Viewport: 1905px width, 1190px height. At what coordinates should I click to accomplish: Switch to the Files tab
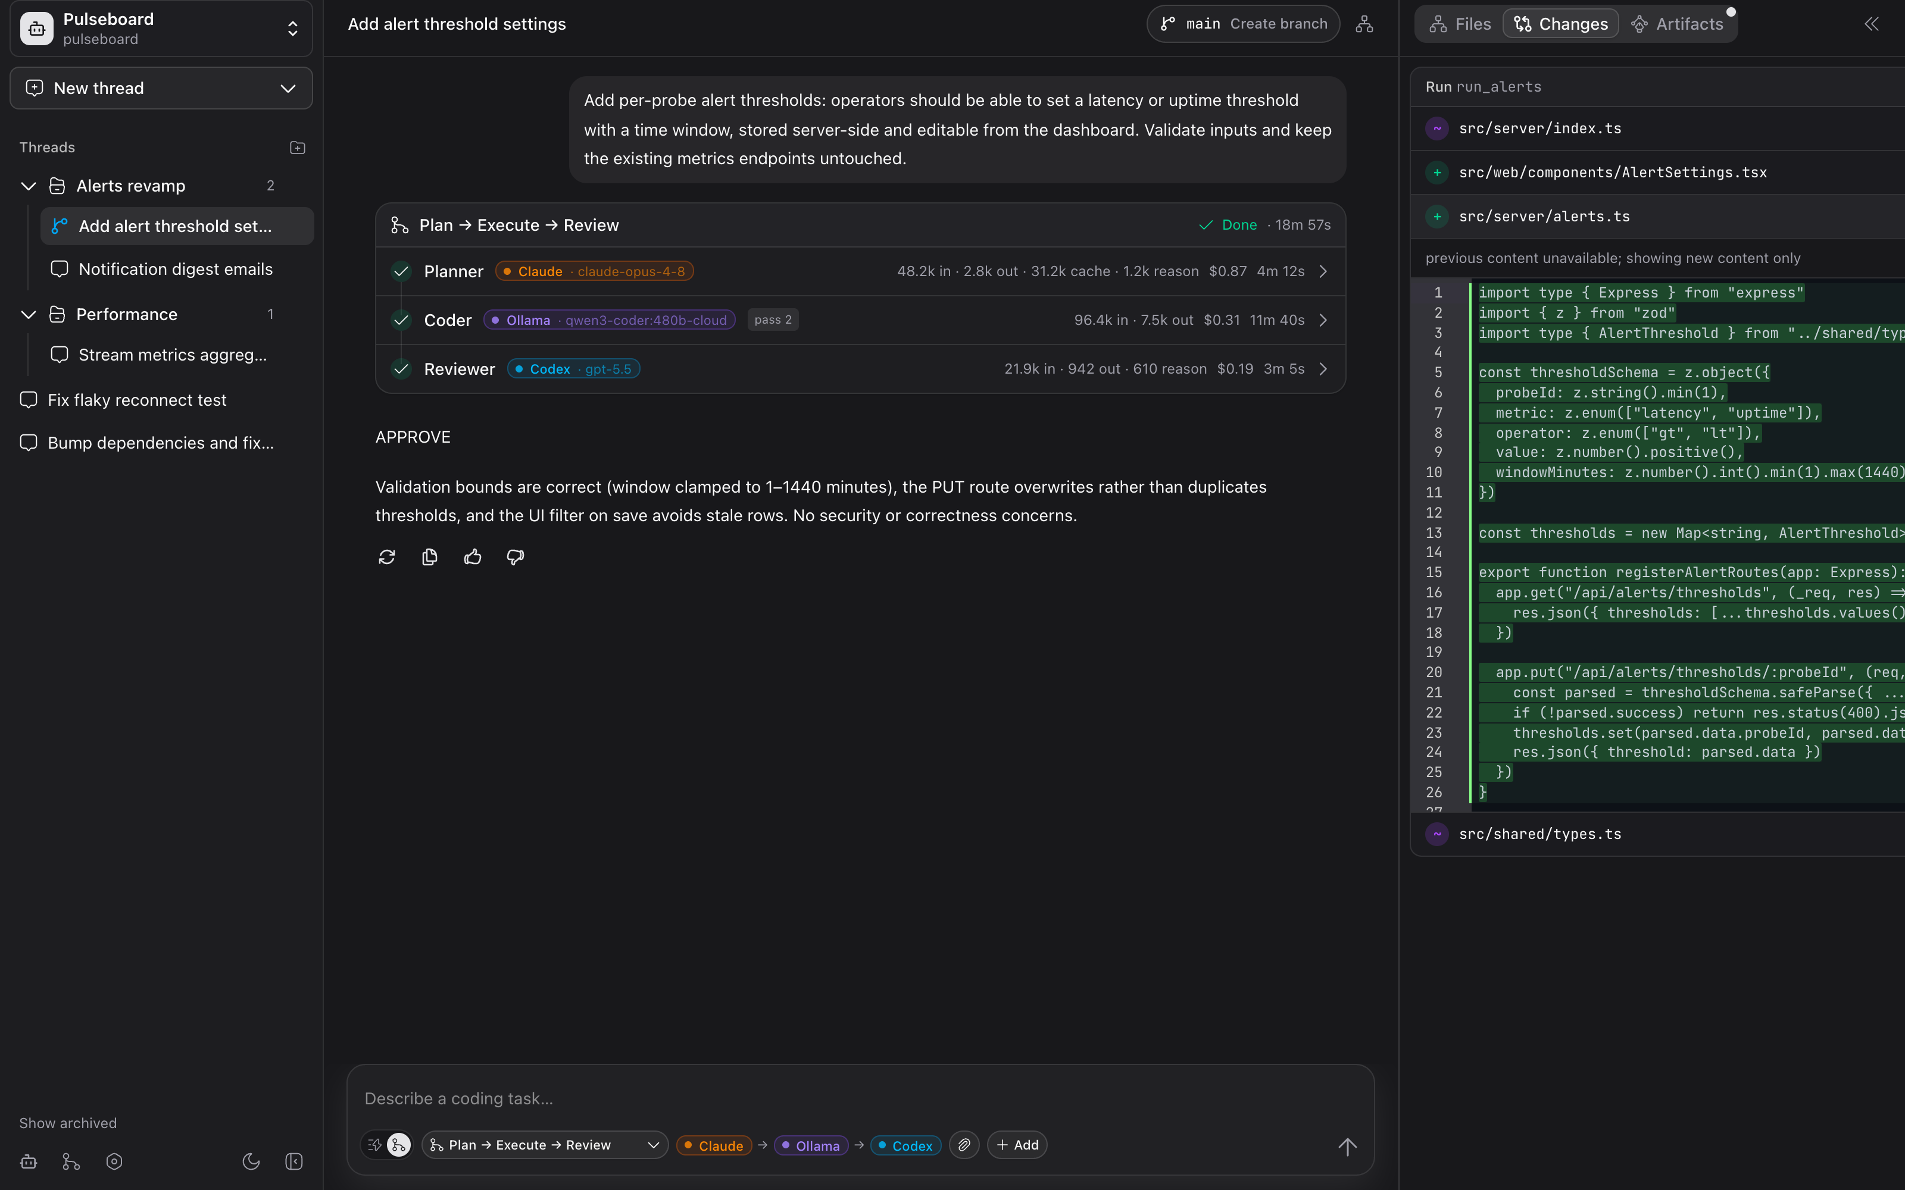coord(1460,24)
